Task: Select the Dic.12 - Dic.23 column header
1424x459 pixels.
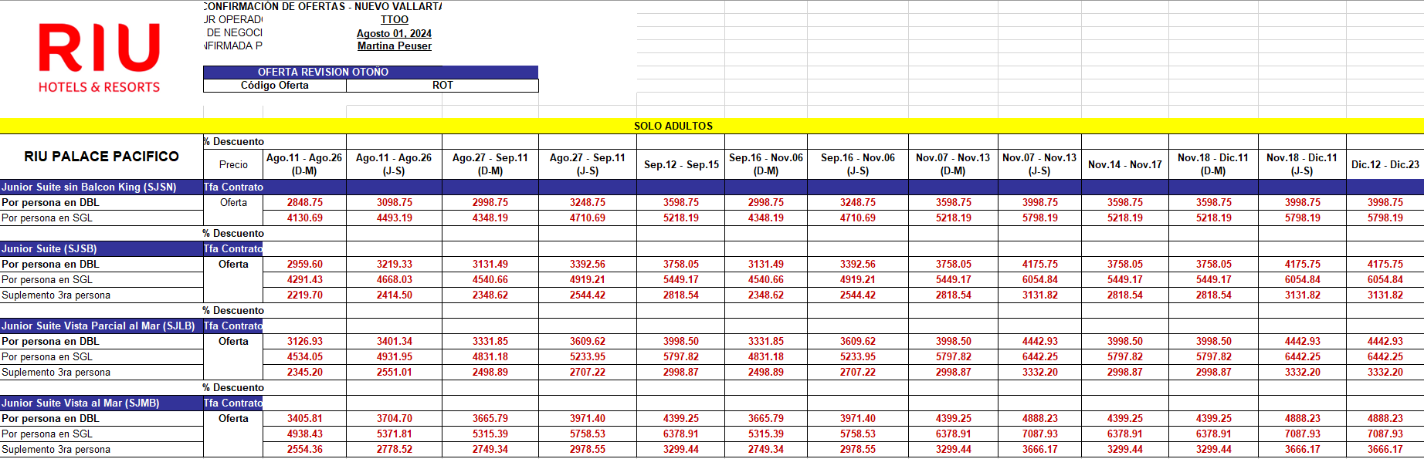Action: coord(1385,164)
